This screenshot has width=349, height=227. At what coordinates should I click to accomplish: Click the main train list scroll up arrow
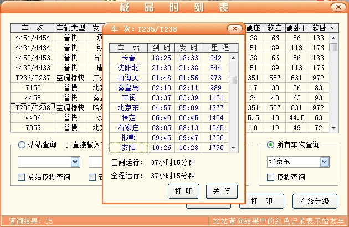tap(333, 38)
